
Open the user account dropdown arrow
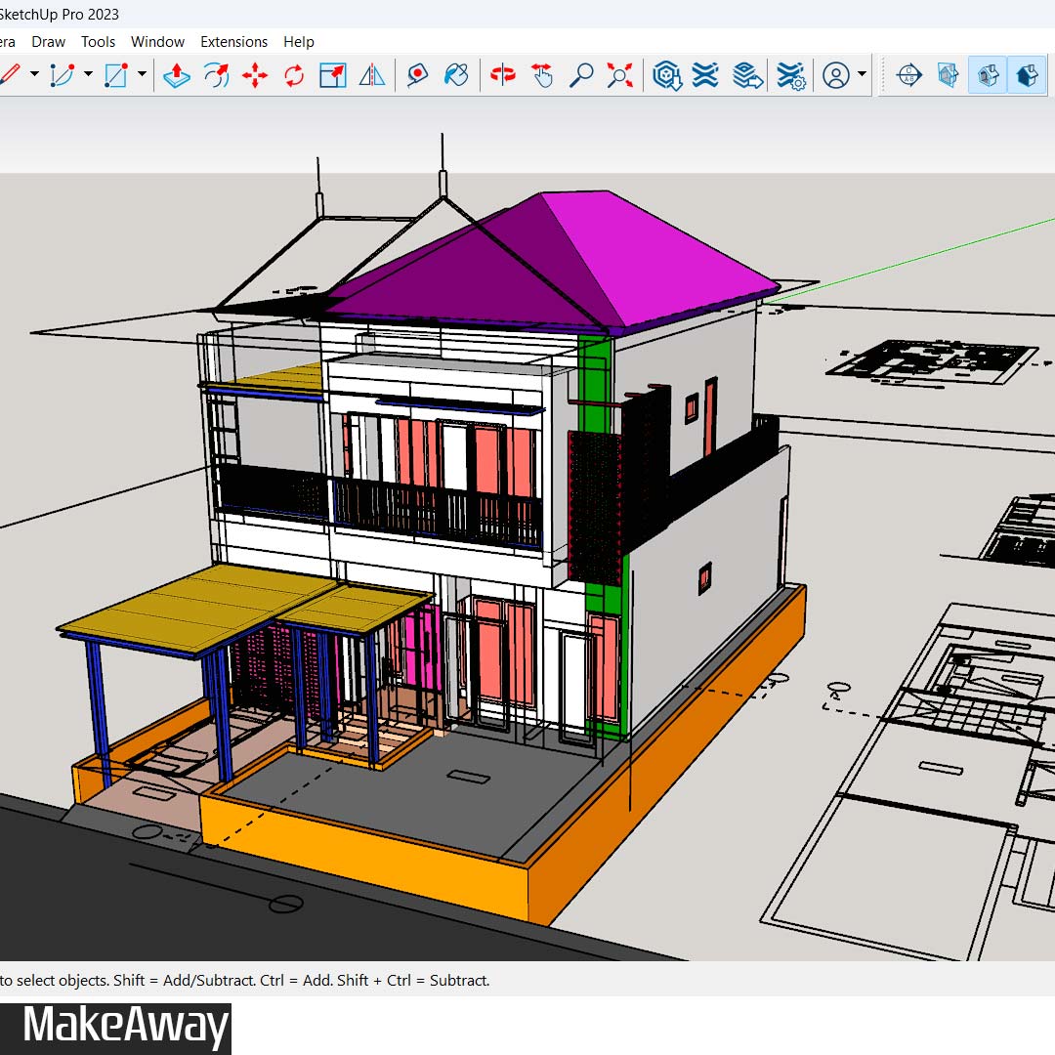(x=862, y=75)
